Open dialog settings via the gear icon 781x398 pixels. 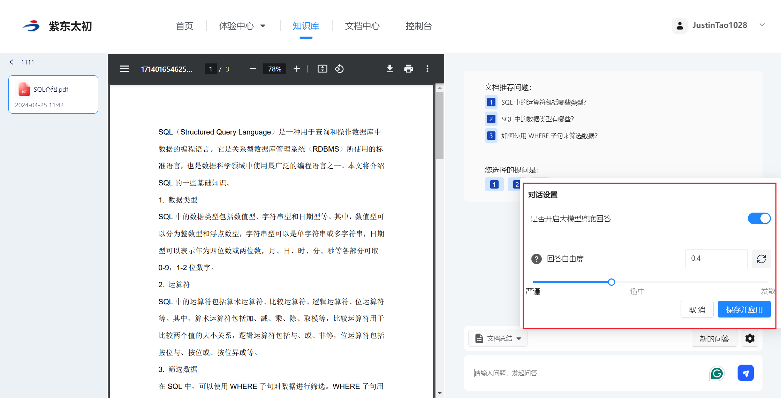750,338
